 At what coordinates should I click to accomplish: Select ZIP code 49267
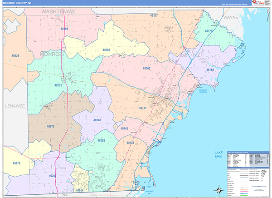(53, 176)
